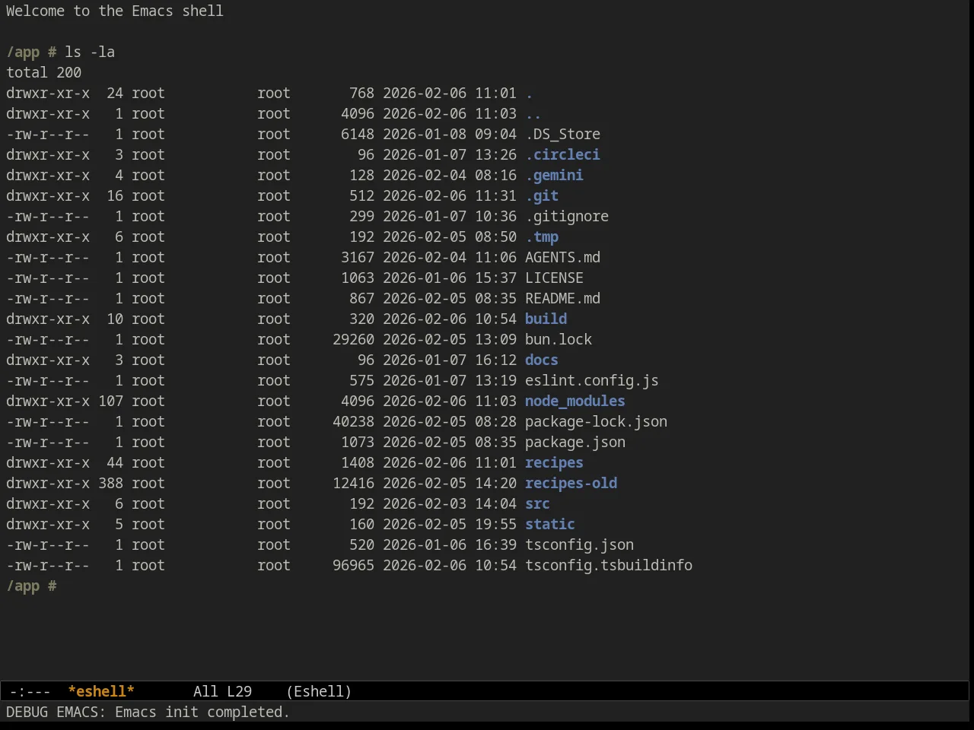
Task: Select the .gitignore file name
Action: click(567, 216)
